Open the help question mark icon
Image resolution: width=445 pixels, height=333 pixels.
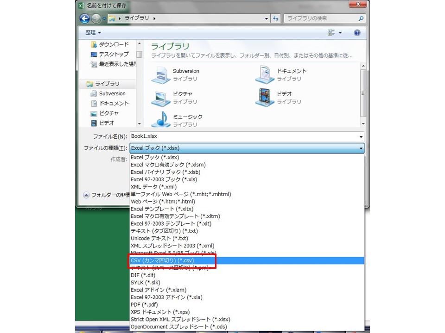357,33
